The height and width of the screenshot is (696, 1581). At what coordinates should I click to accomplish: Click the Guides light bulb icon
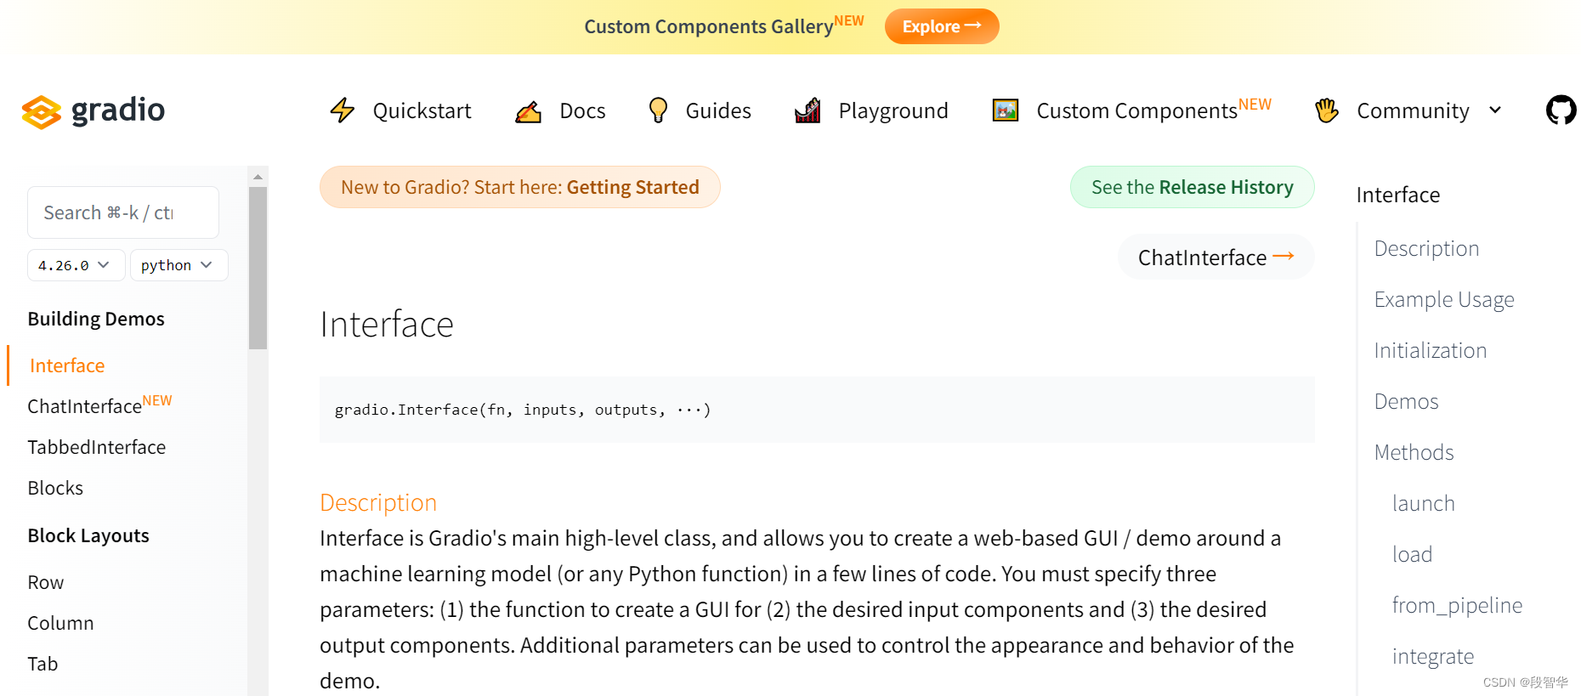pyautogui.click(x=658, y=110)
